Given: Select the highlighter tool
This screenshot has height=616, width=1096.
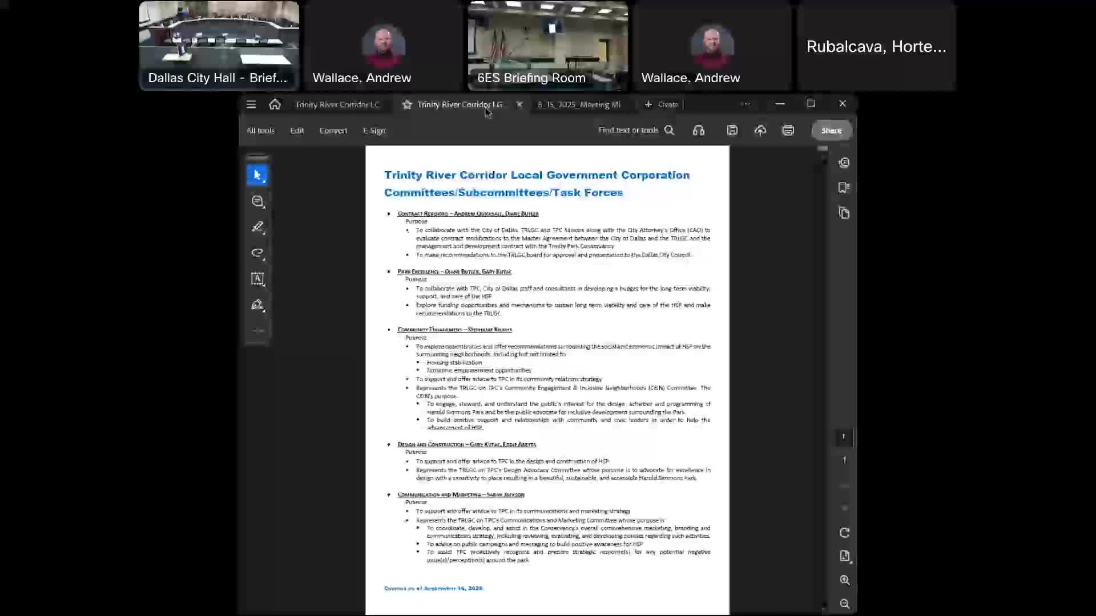Looking at the screenshot, I should pos(257,227).
